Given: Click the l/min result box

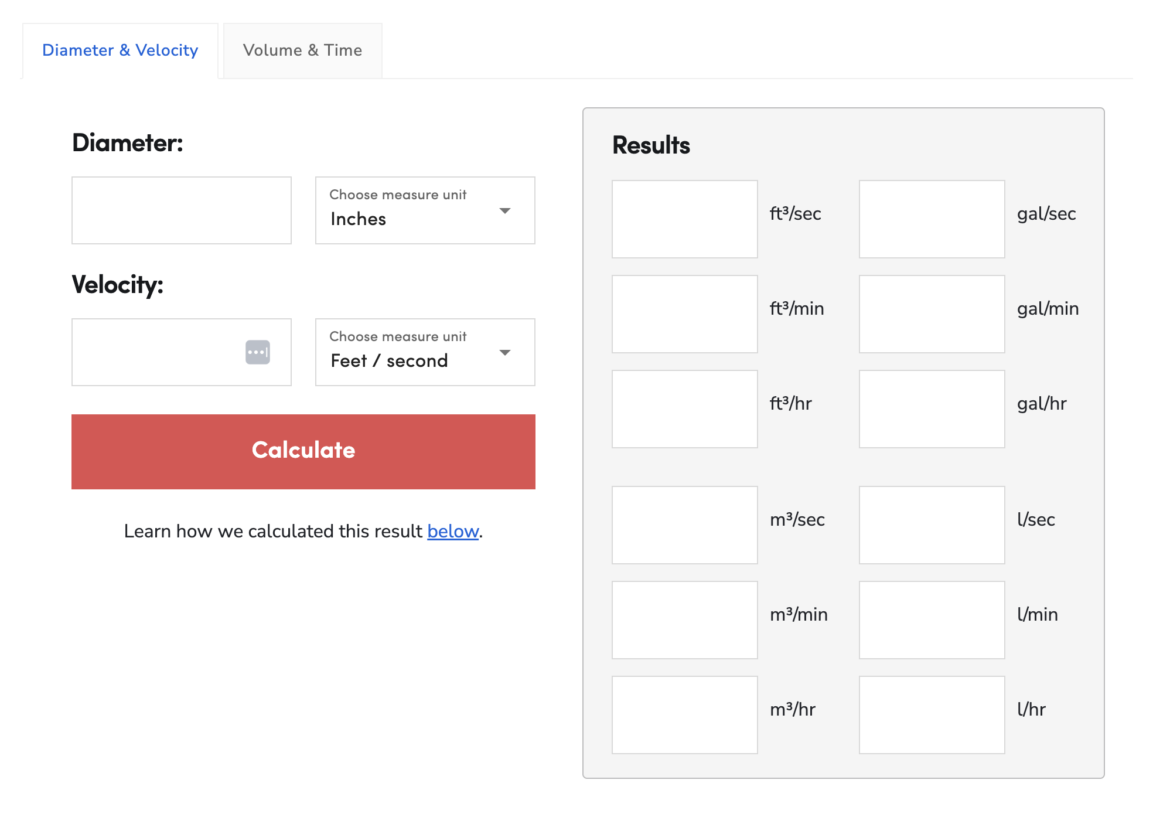Looking at the screenshot, I should 932,620.
